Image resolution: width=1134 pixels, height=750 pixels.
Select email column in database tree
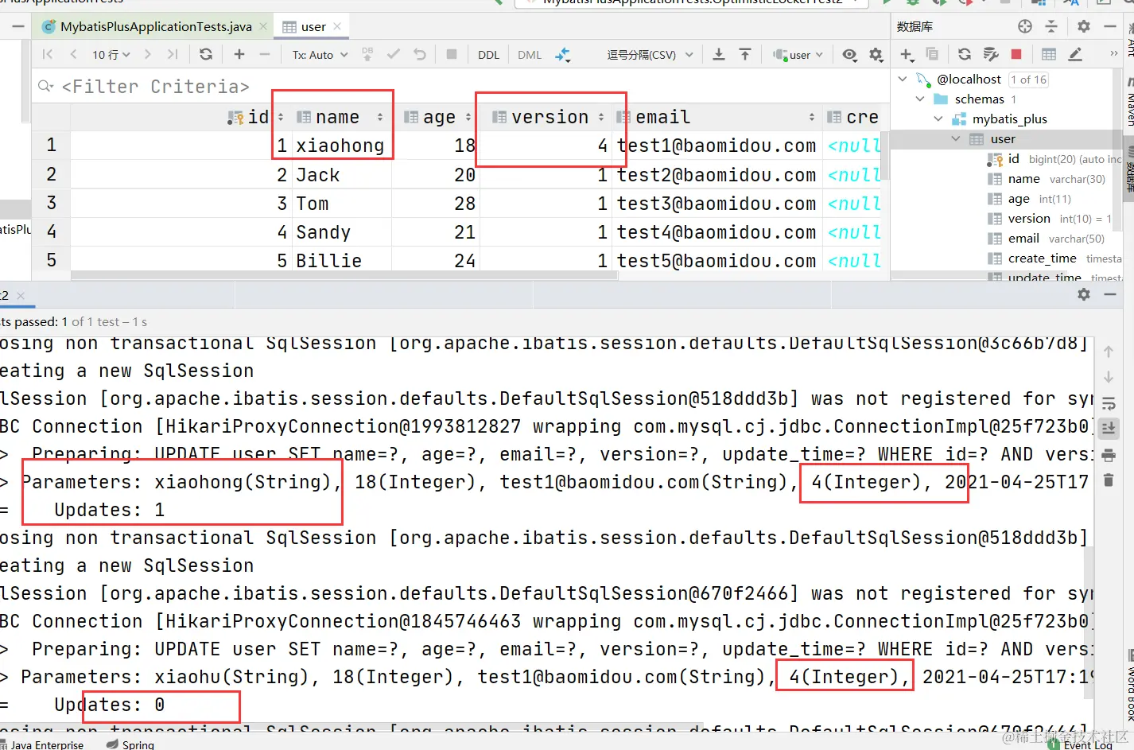pos(1023,238)
